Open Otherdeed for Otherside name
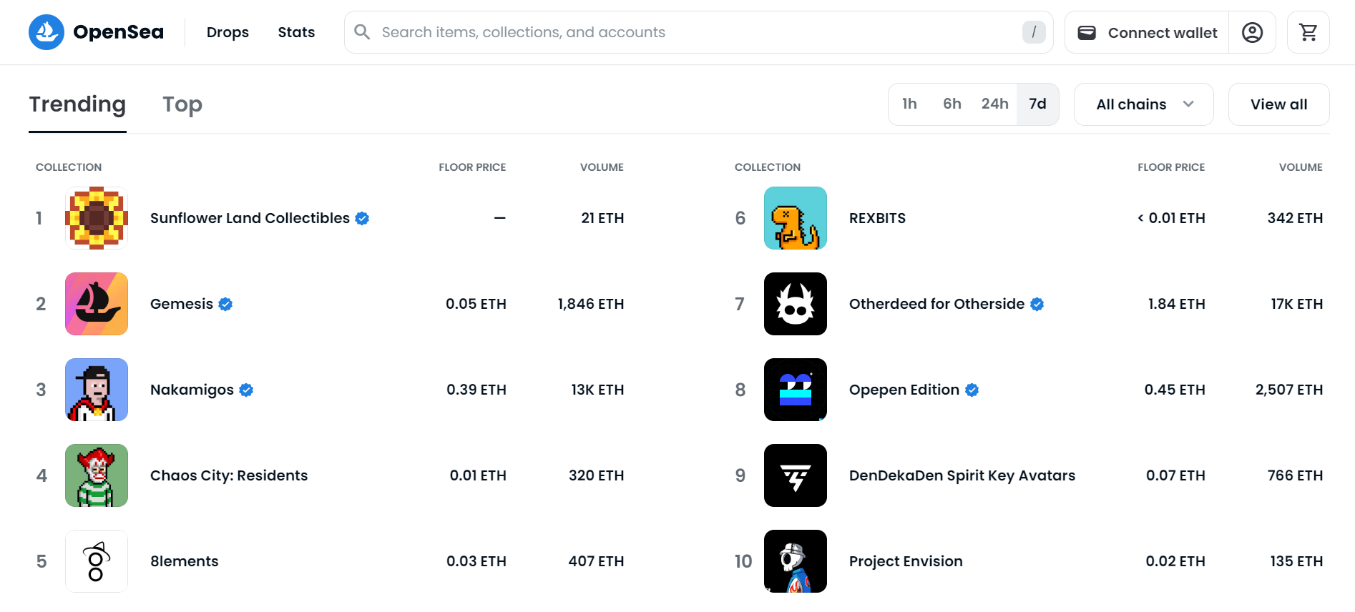Image resolution: width=1355 pixels, height=612 pixels. 936,304
